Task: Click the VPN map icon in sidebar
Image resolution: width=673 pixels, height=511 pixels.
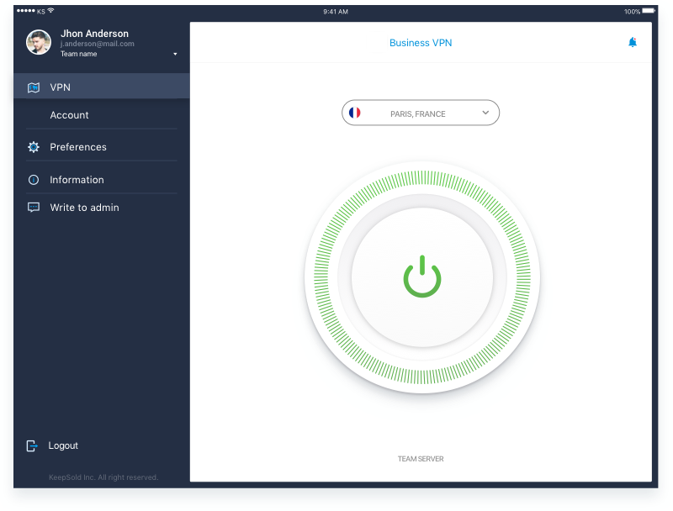Action: pos(34,87)
